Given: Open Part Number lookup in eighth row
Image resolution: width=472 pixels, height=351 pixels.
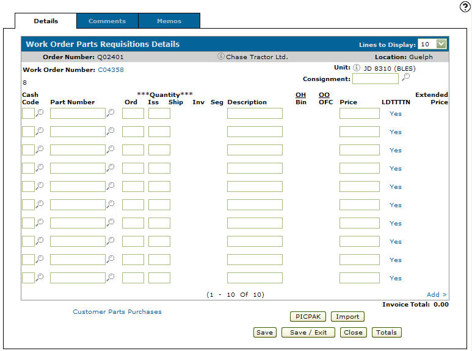Looking at the screenshot, I should coord(111,241).
